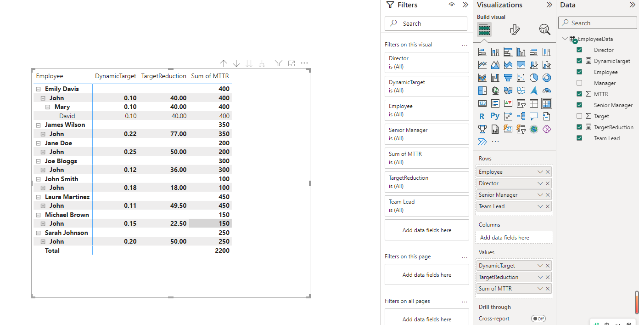Click the Filters pane search box
The image size is (639, 325).
(426, 23)
